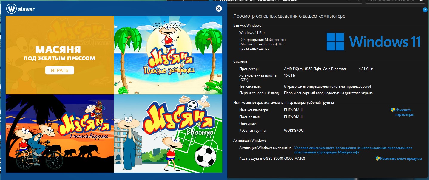Image resolution: width=429 pixels, height=180 pixels.
Task: Open the Масяня в полной Африке game tile
Action: [60, 134]
